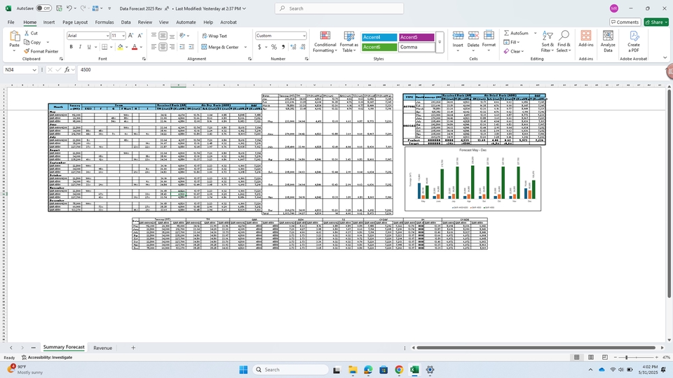Open the font size dropdown
673x378 pixels.
123,36
